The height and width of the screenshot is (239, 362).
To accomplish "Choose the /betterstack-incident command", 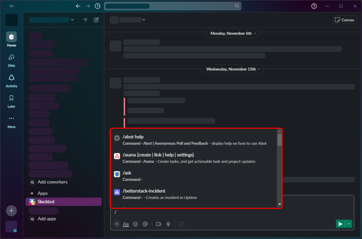I will coord(144,191).
